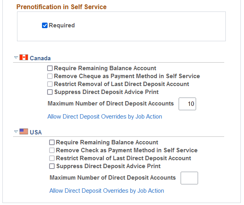Click the USA section header label
The height and width of the screenshot is (205, 244).
pos(36,132)
